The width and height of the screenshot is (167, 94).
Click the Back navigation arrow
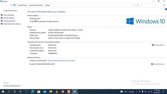coord(2,5)
